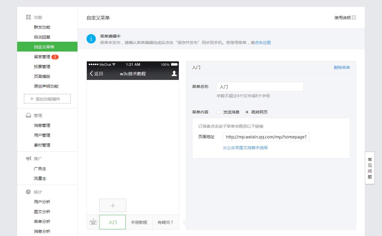Click the 统计 pie chart icon in sidebar
The image size is (382, 236).
coord(28,192)
